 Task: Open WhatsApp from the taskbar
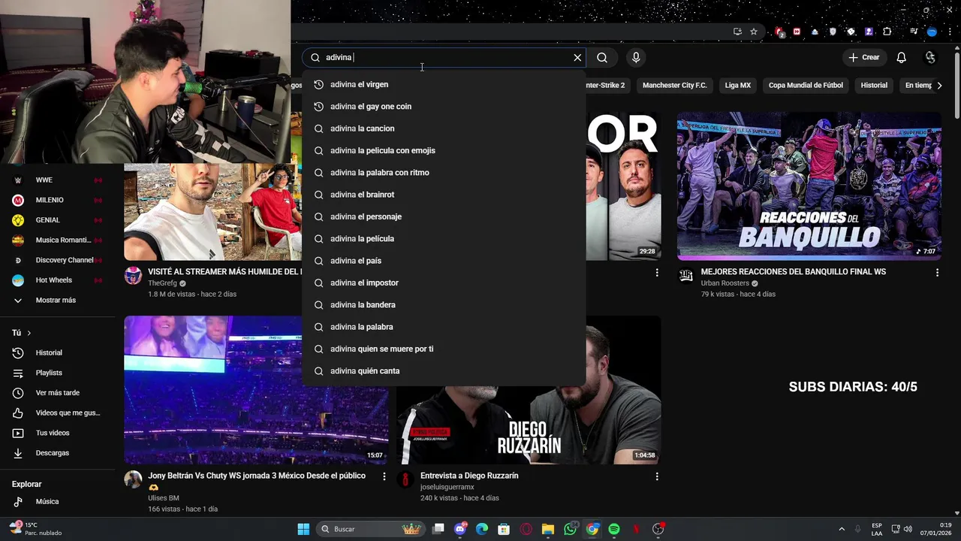click(x=571, y=530)
